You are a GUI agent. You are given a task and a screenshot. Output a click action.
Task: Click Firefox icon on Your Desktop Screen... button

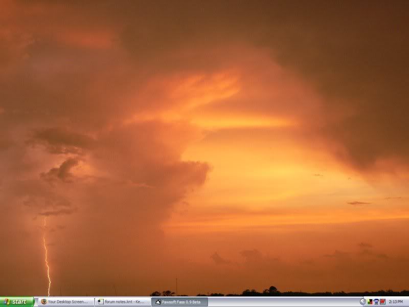pos(44,302)
